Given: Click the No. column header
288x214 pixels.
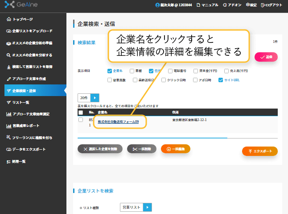Looking at the screenshot, I should 91,112.
